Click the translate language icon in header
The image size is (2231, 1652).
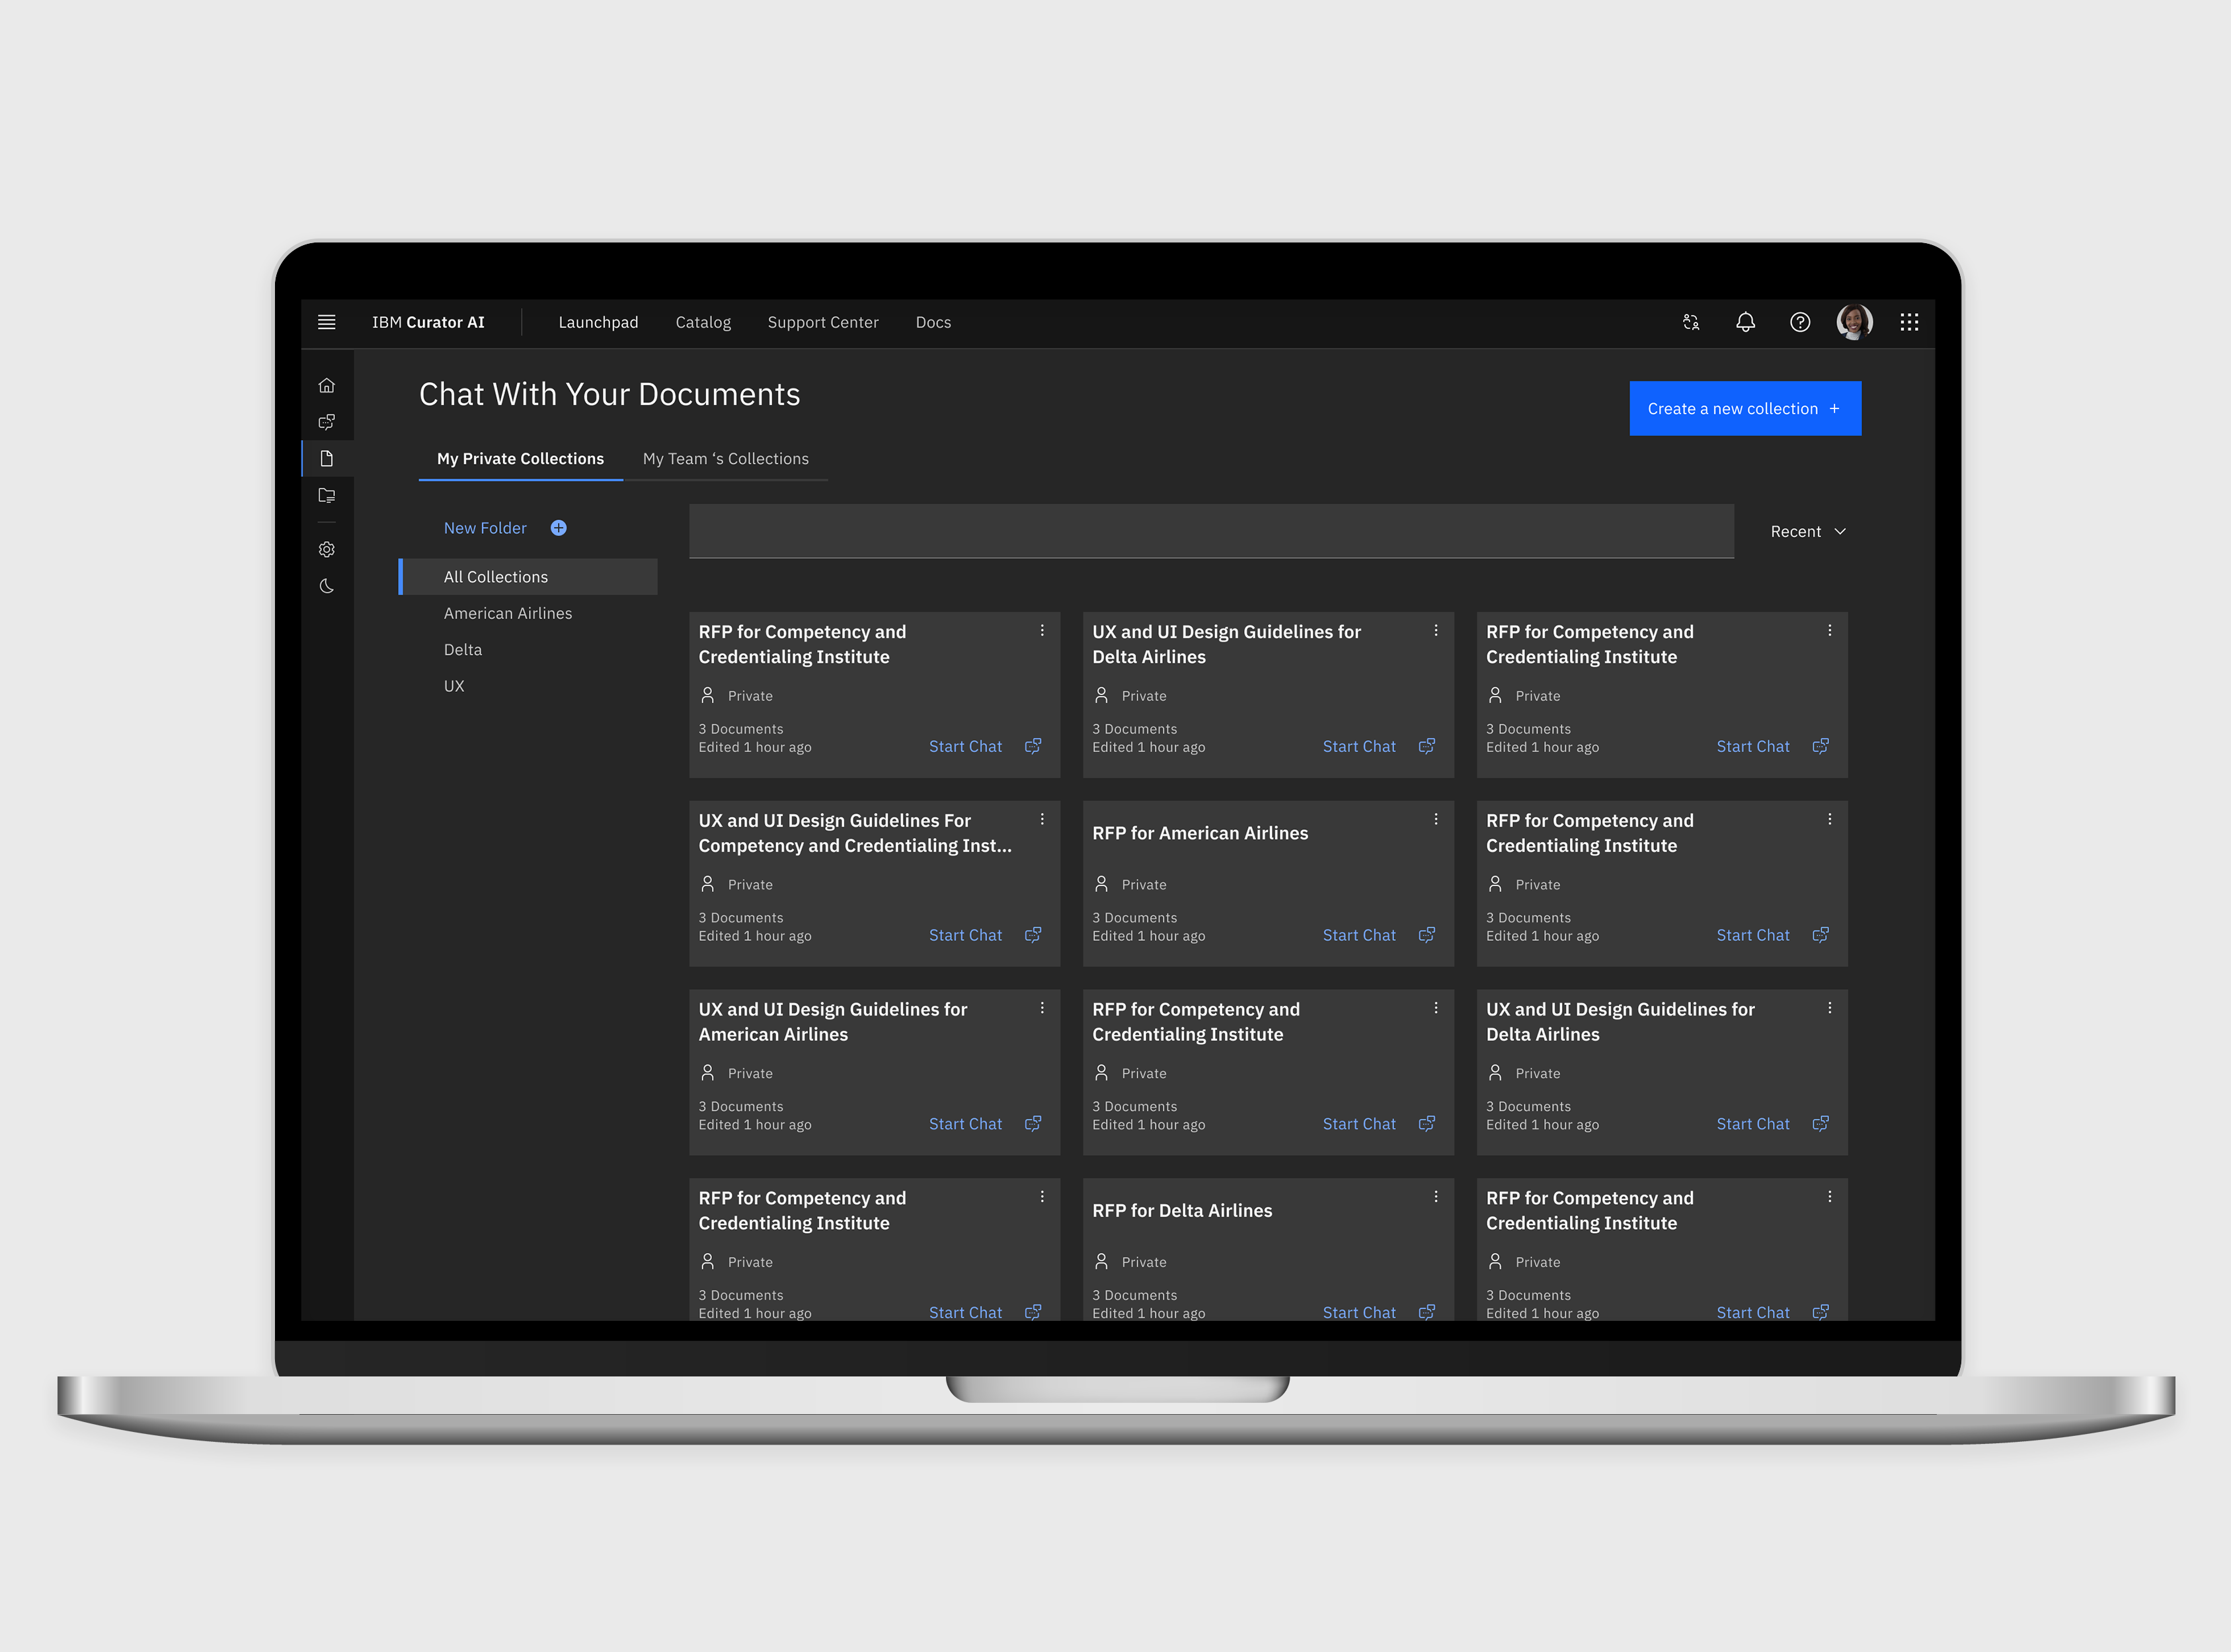(1691, 322)
